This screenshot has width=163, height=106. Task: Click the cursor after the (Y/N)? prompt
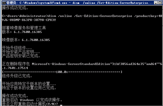pyautogui.click(x=61, y=105)
